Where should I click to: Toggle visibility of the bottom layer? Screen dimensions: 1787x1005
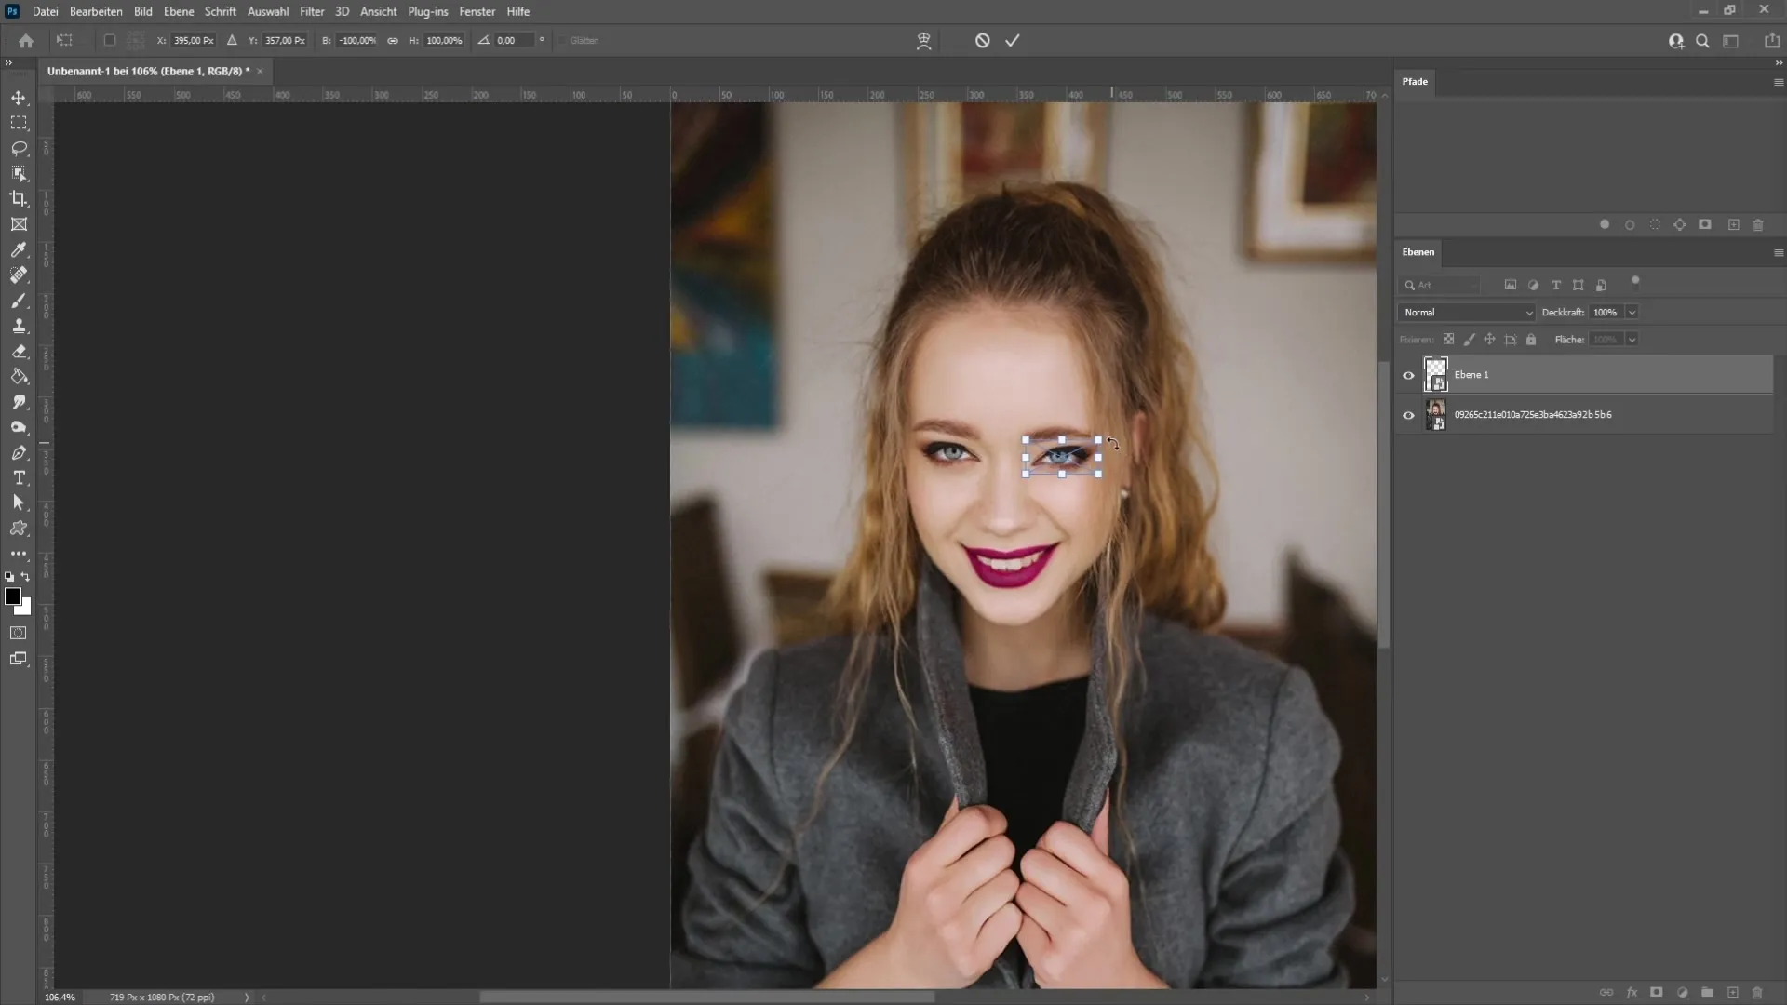(1408, 415)
